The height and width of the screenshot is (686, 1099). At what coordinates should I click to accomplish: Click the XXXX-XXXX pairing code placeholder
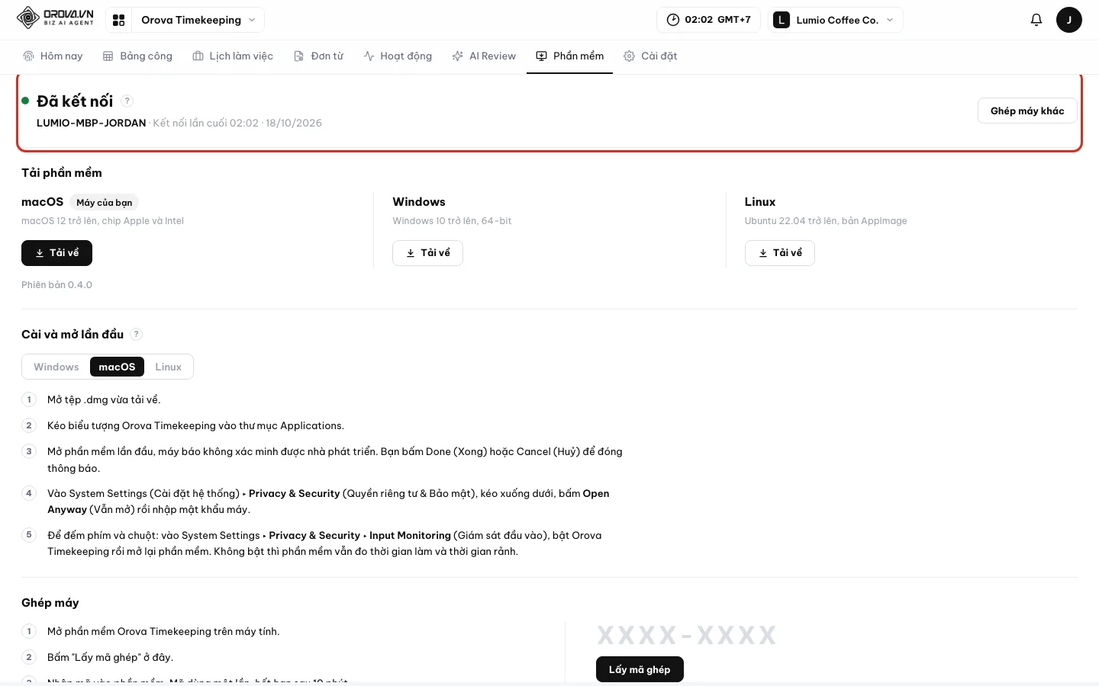pos(686,635)
